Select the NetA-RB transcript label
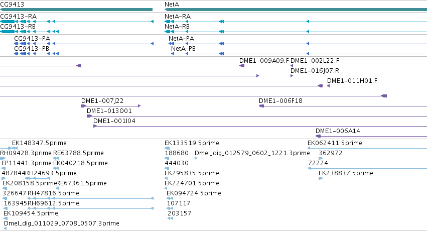This screenshot has width=427, height=231. tap(177, 27)
